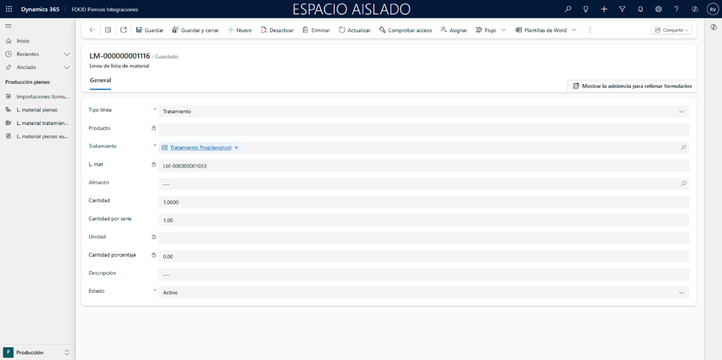
Task: Open record in new window icon
Action: (x=123, y=30)
